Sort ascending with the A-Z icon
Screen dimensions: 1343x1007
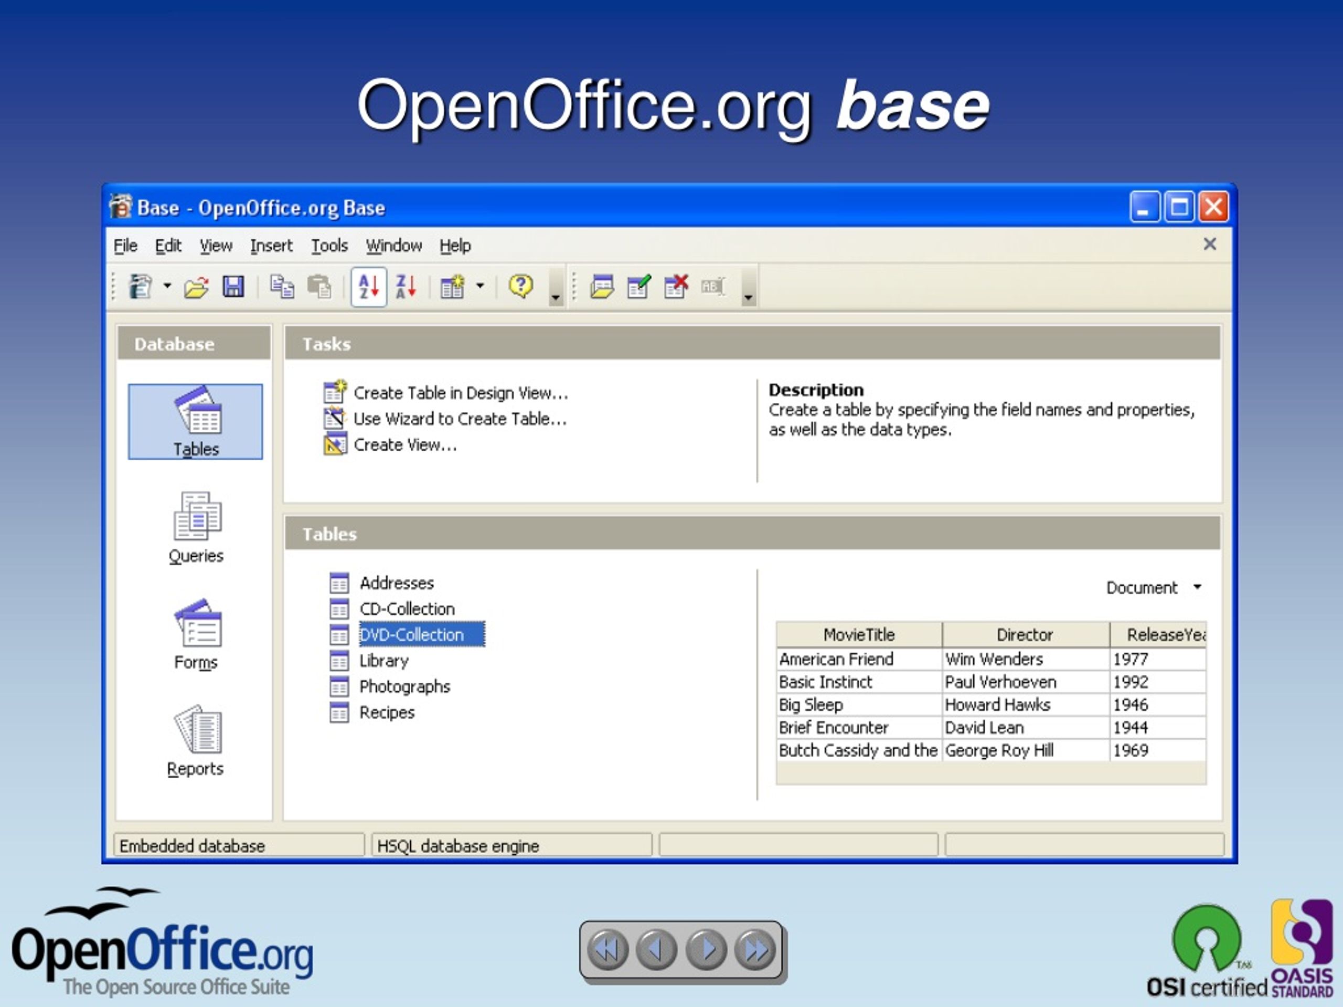pyautogui.click(x=368, y=286)
